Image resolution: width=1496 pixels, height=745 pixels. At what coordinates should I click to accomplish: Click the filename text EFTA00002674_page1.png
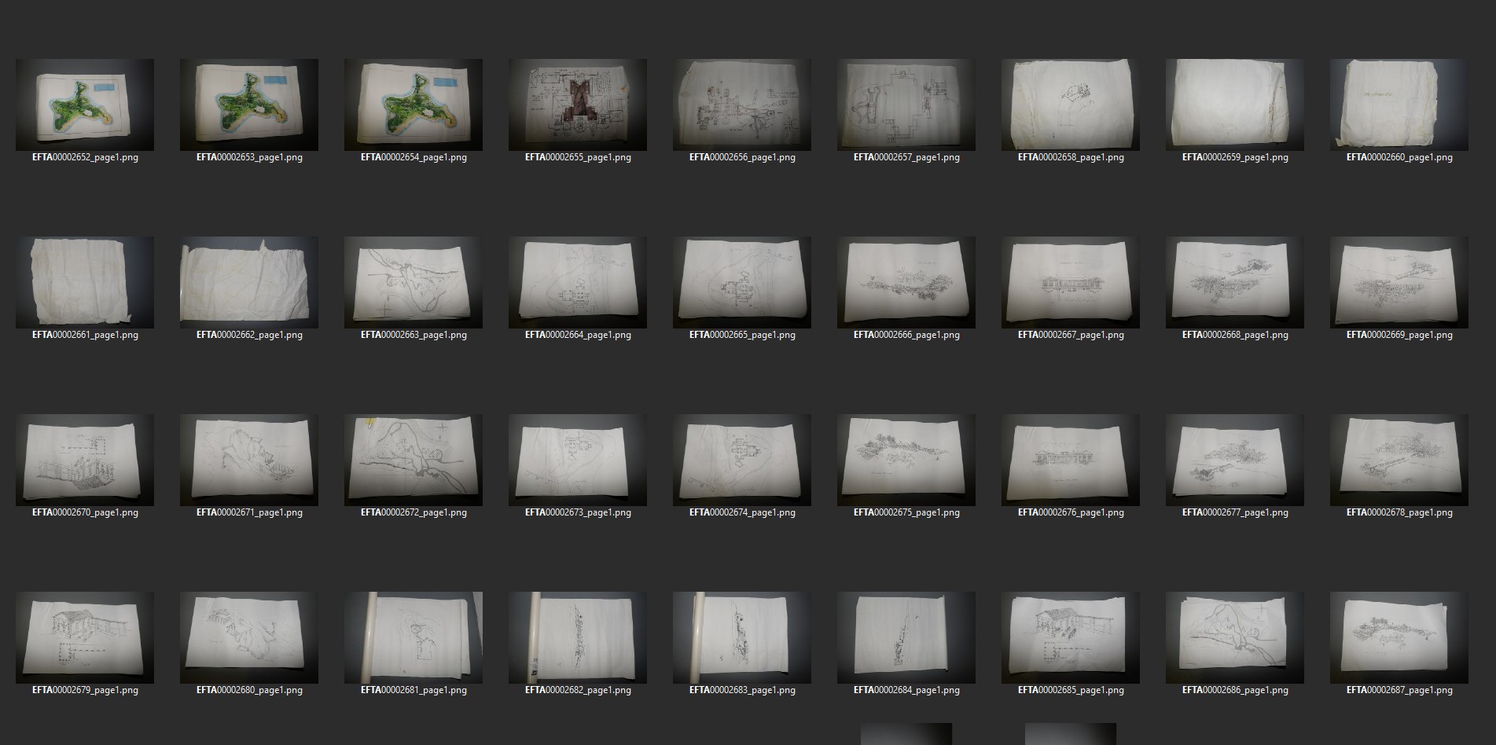pos(742,512)
